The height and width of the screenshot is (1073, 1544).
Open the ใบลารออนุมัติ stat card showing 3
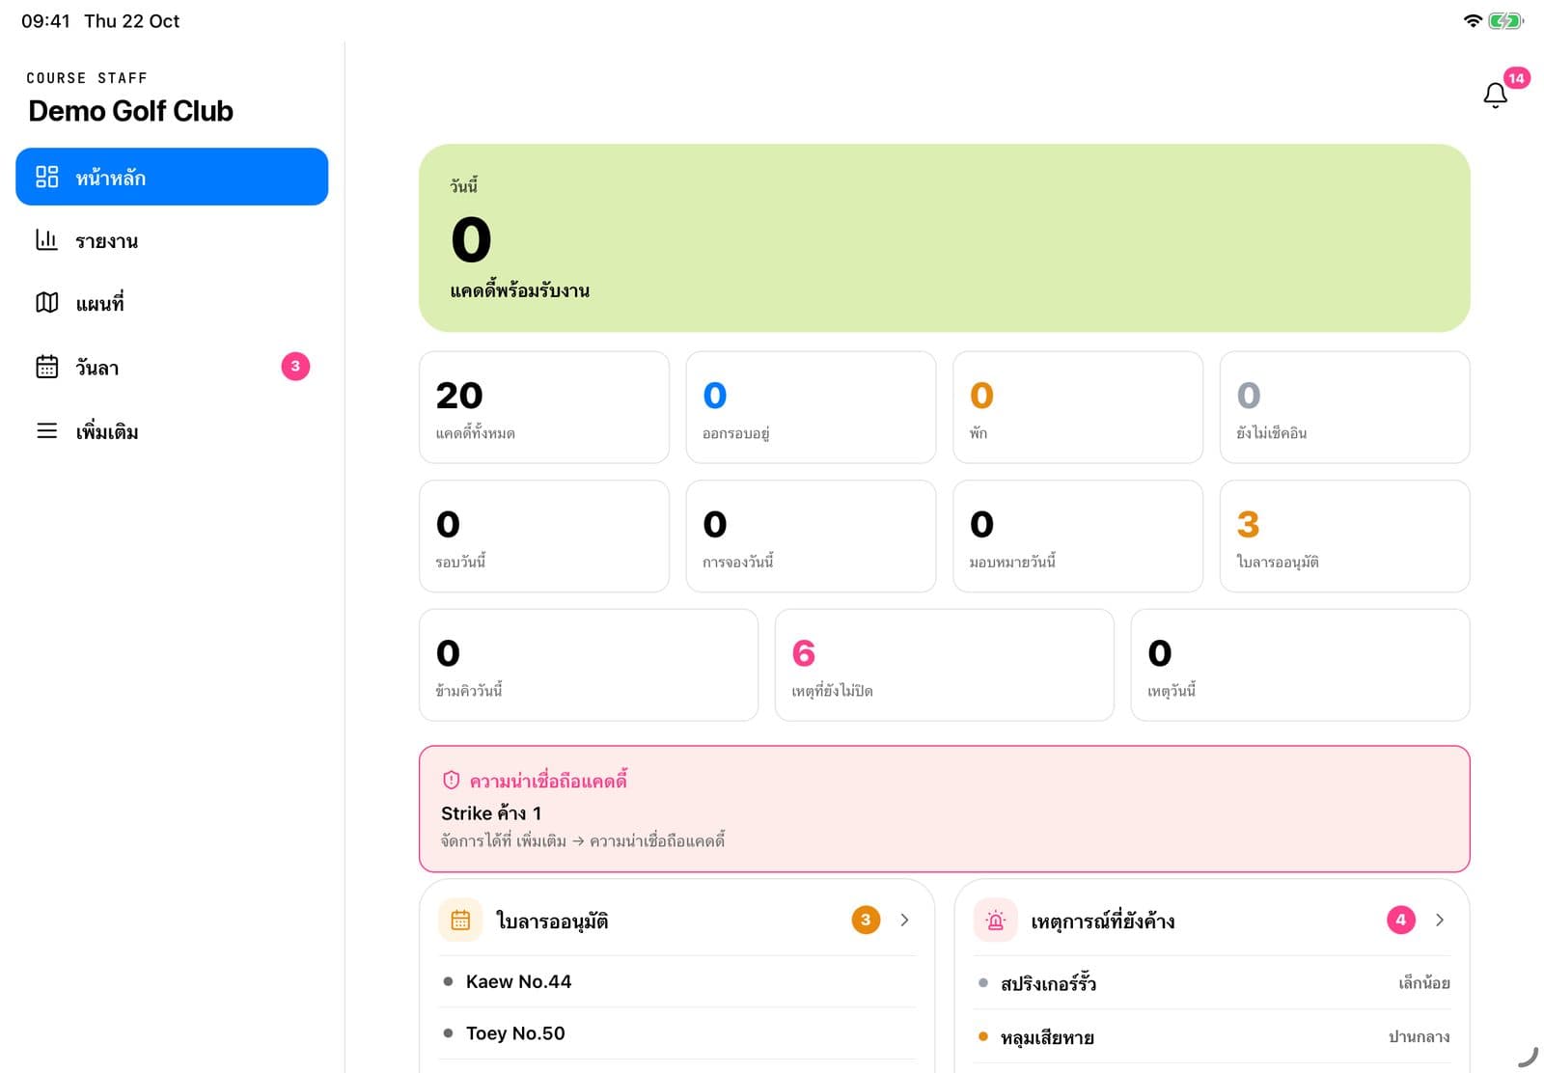pos(1344,536)
